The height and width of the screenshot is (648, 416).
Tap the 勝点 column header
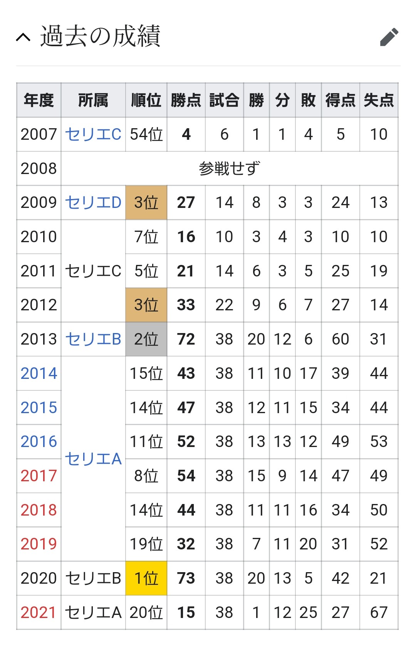click(186, 100)
